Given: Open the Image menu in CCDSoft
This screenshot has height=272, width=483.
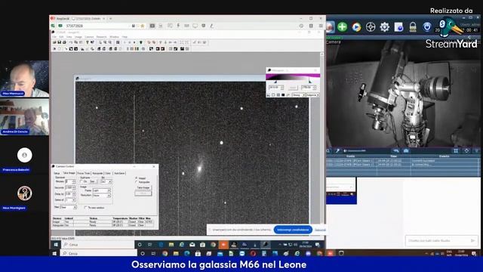Looking at the screenshot, I should pos(78,37).
